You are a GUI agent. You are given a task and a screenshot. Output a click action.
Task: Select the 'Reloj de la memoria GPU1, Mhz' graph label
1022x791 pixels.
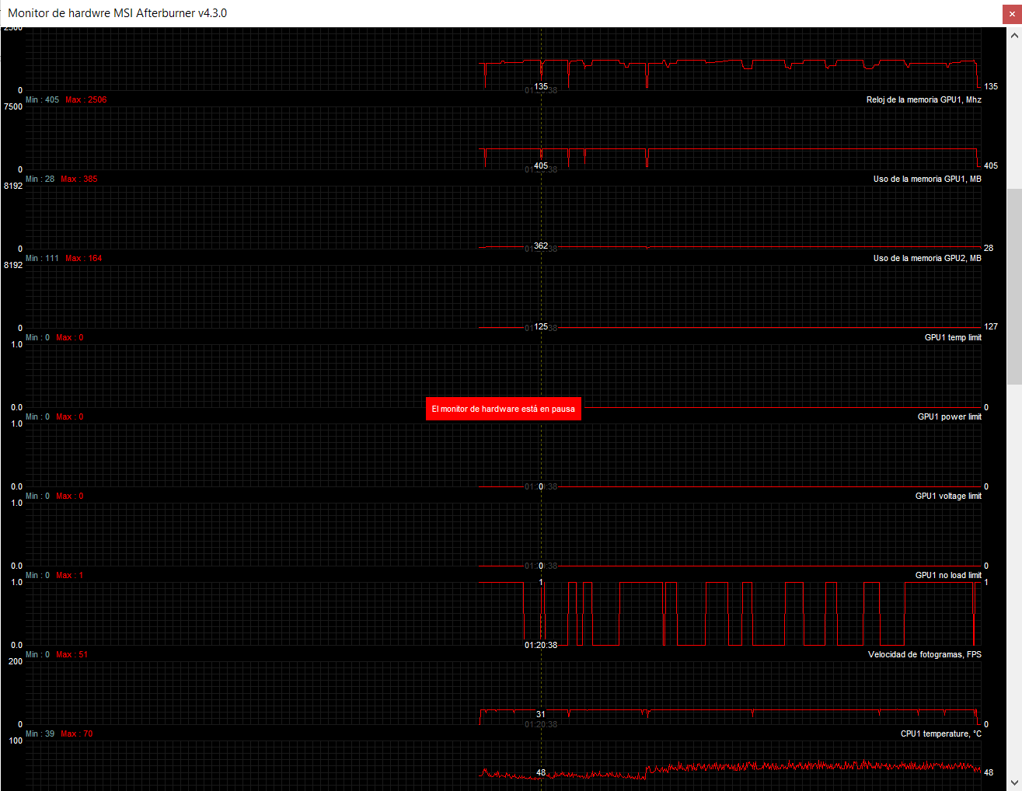tap(923, 99)
